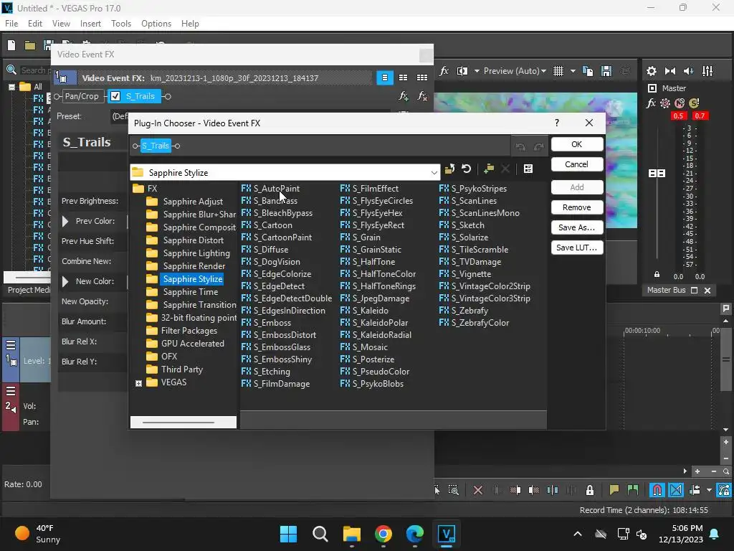Screen dimensions: 734x551
Task: Open the Options menu
Action: (x=156, y=24)
